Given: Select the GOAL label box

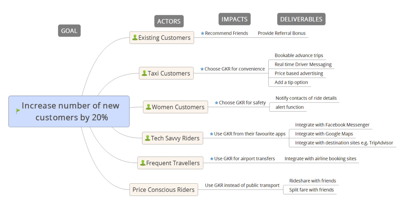Looking at the screenshot, I should [x=69, y=31].
